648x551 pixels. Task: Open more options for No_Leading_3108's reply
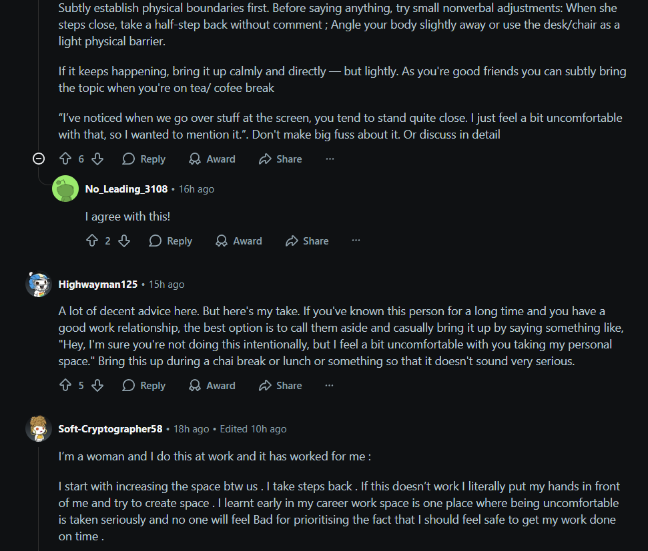[356, 241]
